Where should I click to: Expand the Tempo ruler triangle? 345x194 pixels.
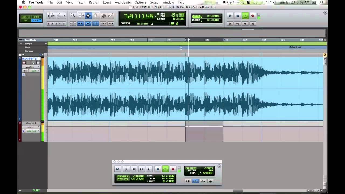click(x=21, y=44)
